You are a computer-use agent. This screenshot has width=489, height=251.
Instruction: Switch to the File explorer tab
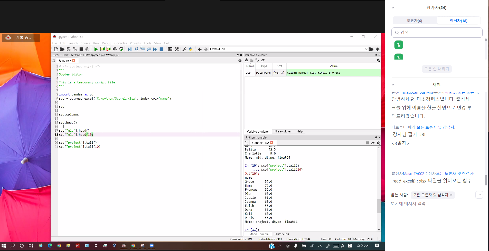click(283, 131)
